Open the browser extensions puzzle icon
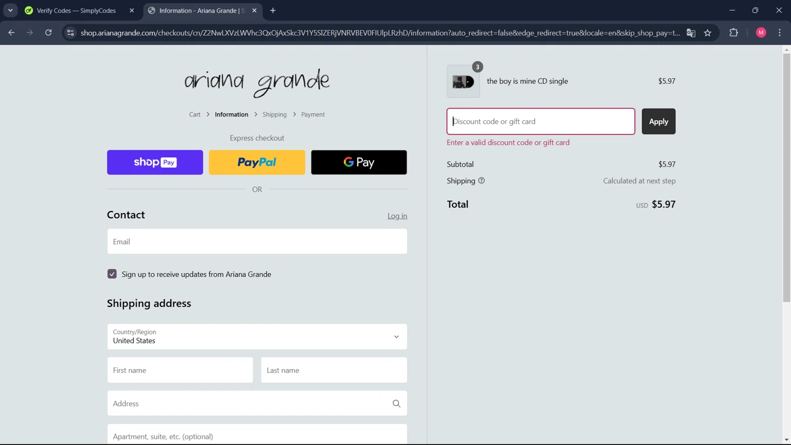 coord(734,33)
